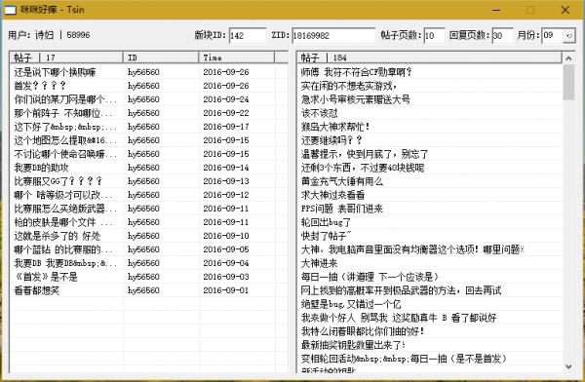Select the post 大神进来
585x382 pixels.
(320, 263)
